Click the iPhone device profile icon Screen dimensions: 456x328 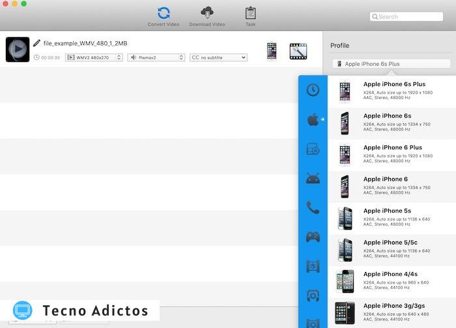[x=272, y=51]
